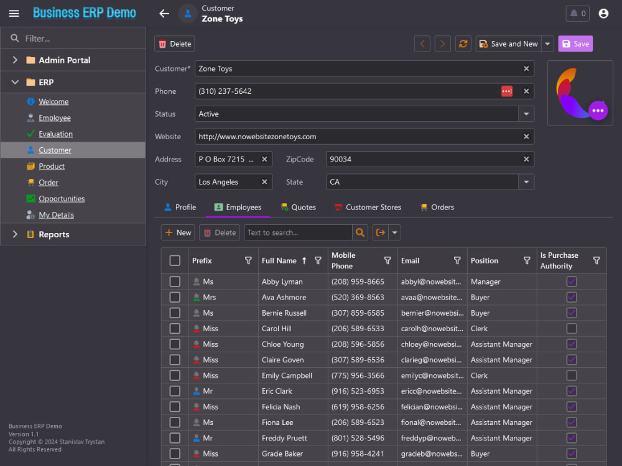Clear the Website field

[x=526, y=136]
